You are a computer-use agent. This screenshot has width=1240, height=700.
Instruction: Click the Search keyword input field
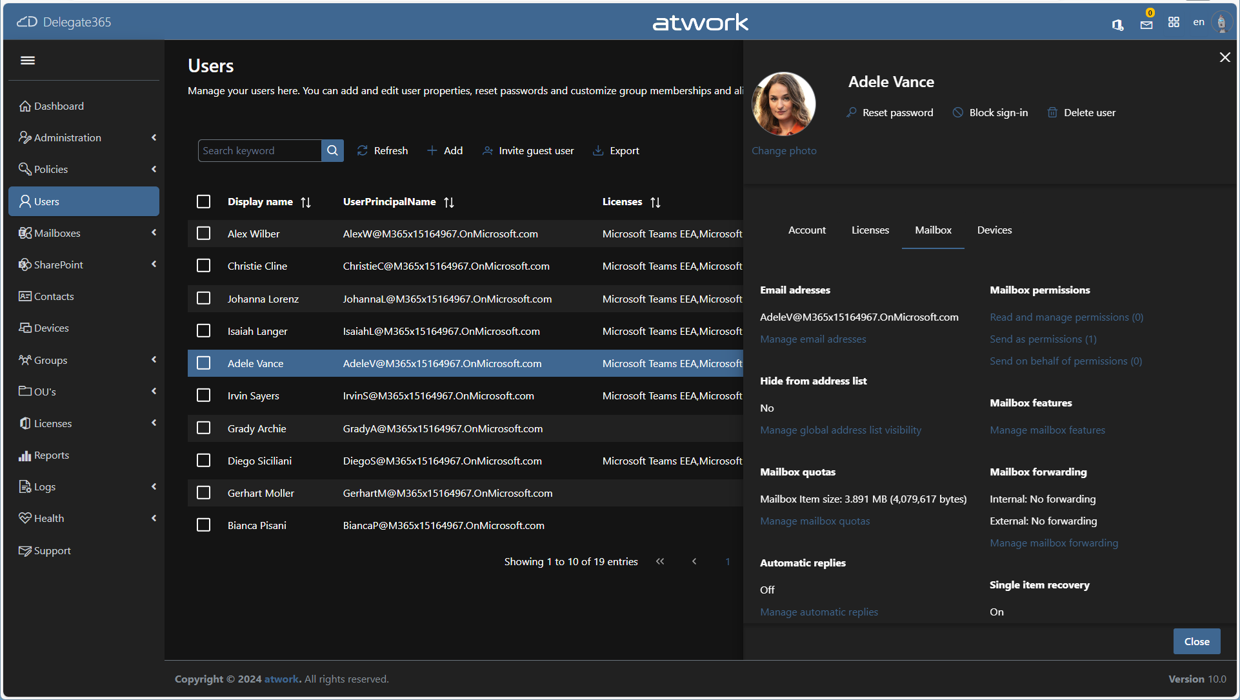click(259, 150)
